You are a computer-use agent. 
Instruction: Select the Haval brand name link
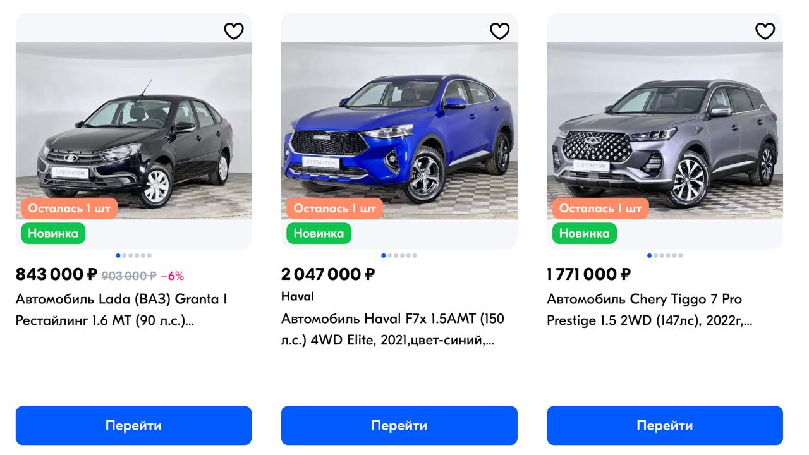(x=298, y=296)
